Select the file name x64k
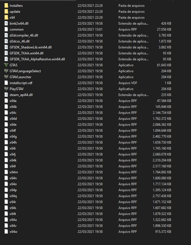This screenshot has width=191, height=245. [x=13, y=160]
